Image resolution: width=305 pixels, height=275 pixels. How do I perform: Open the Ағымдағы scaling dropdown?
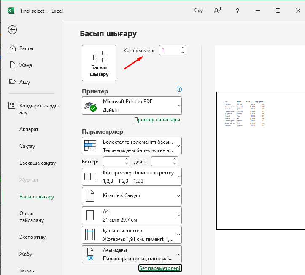tap(132, 254)
